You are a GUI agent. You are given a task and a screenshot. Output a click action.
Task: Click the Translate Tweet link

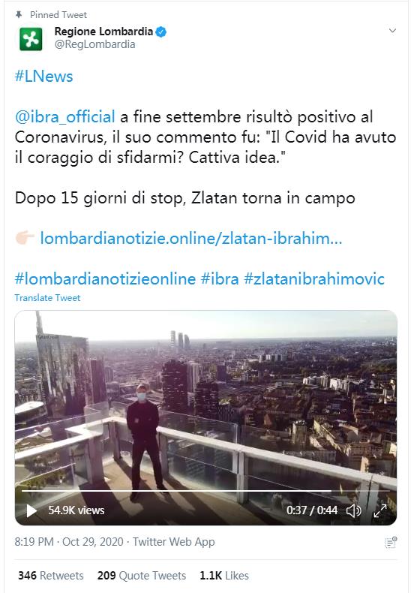coord(47,298)
